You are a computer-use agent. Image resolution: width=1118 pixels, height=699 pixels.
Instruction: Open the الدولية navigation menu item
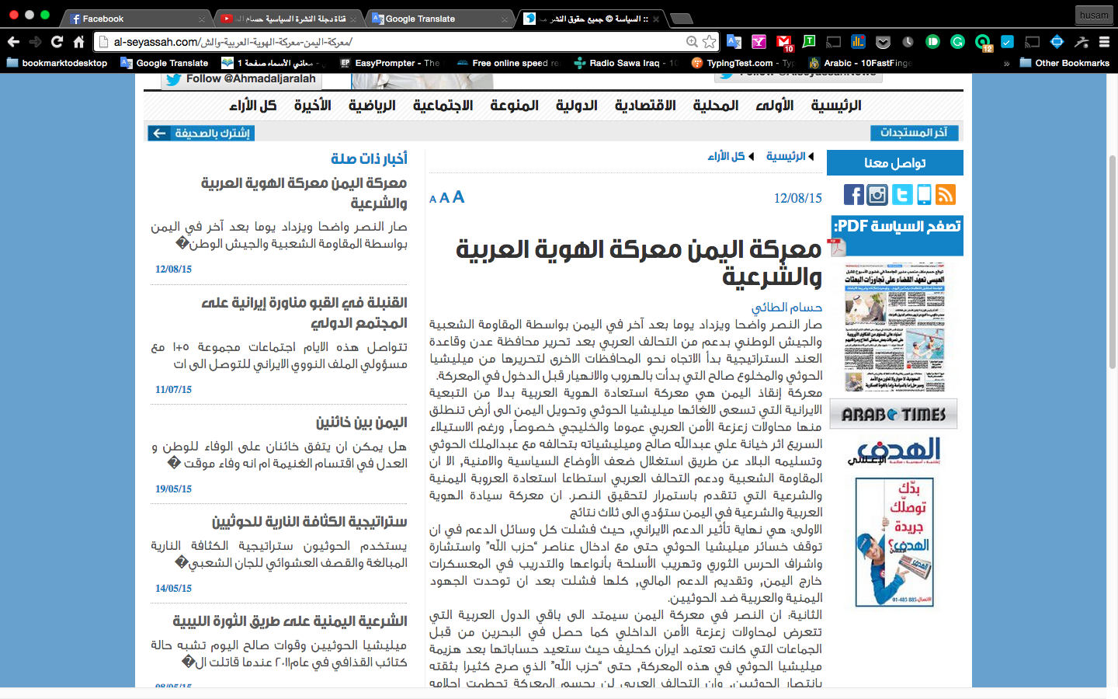[x=577, y=106]
